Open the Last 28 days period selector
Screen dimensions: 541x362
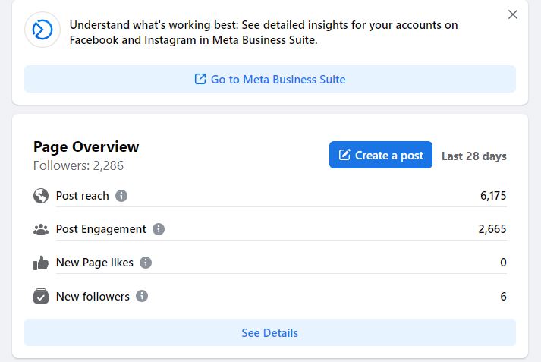click(x=474, y=156)
